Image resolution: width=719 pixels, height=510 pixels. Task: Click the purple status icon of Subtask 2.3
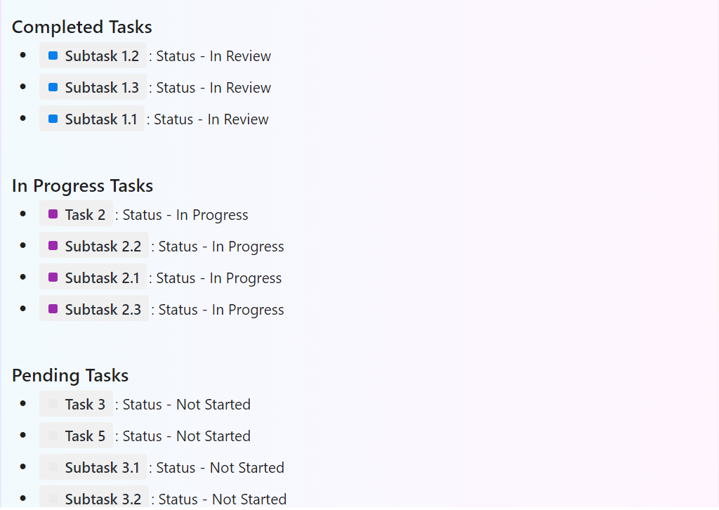(53, 308)
